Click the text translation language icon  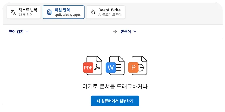point(13,12)
